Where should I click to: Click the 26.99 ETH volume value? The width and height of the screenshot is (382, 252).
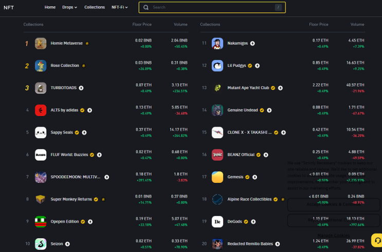(x=355, y=241)
